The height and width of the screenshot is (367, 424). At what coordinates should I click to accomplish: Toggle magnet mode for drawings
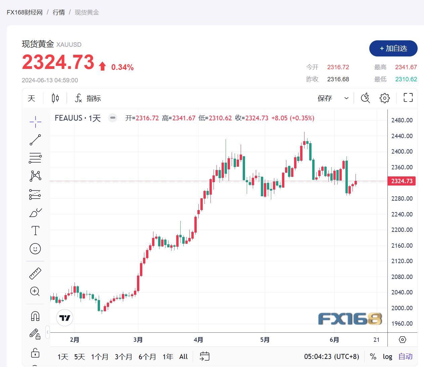35,316
